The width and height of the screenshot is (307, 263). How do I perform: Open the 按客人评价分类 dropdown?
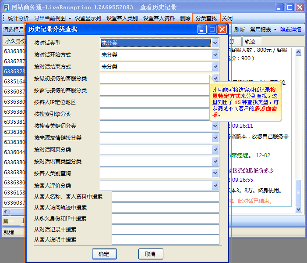click(x=215, y=185)
